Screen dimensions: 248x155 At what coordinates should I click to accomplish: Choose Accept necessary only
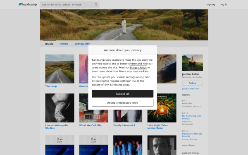123,103
